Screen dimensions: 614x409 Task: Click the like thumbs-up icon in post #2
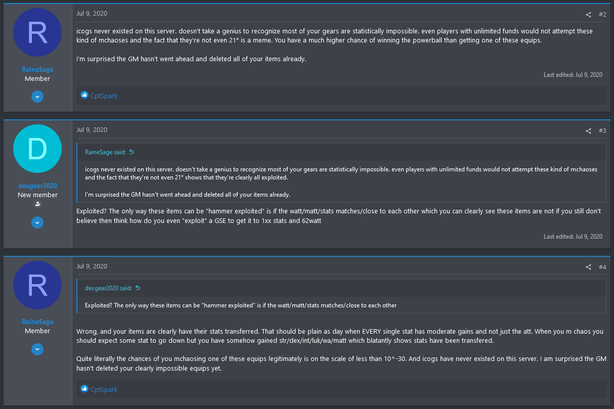[x=84, y=95]
